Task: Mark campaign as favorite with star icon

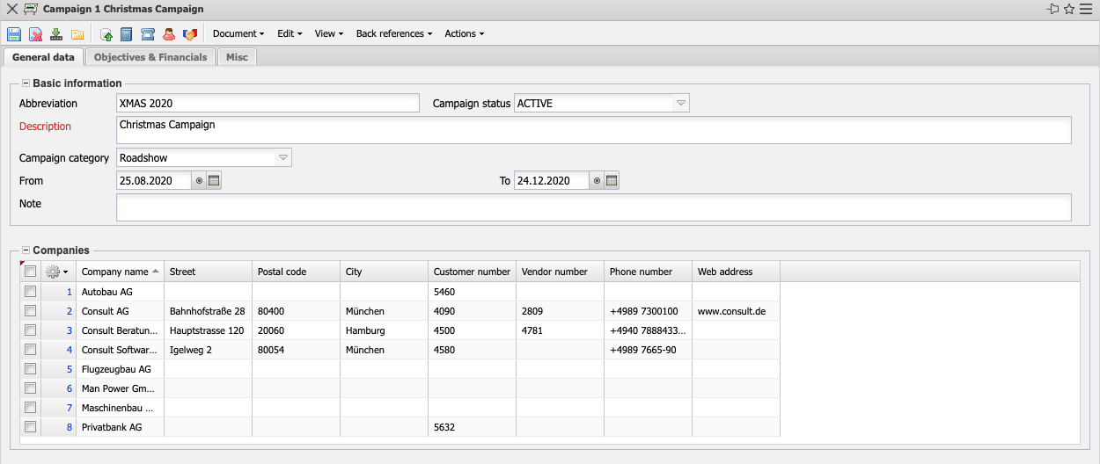Action: click(x=1069, y=9)
